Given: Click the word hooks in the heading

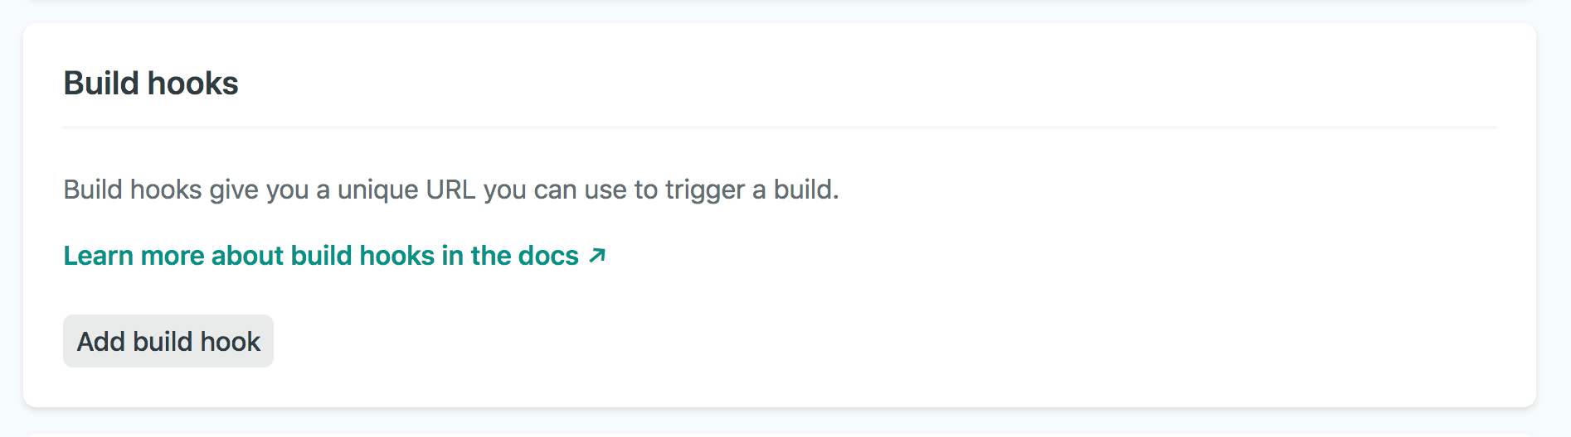Looking at the screenshot, I should (192, 84).
